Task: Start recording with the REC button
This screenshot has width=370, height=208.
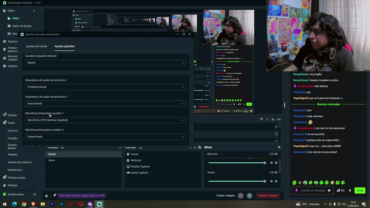Action: 240,196
